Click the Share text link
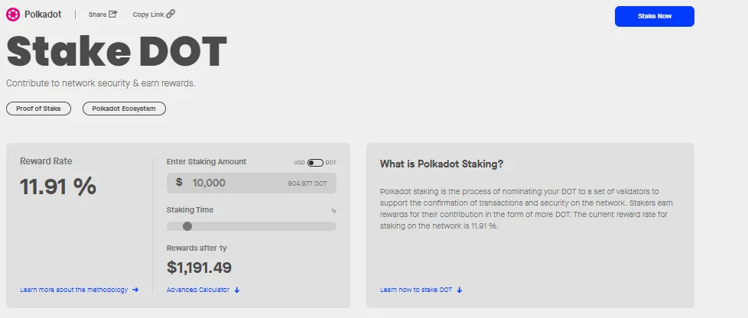This screenshot has height=318, width=748. pos(97,15)
